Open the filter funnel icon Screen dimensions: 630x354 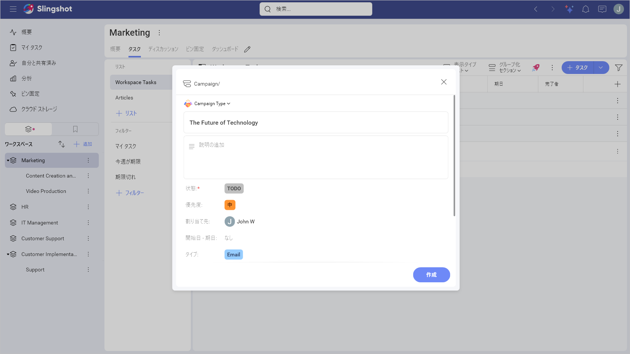[619, 68]
